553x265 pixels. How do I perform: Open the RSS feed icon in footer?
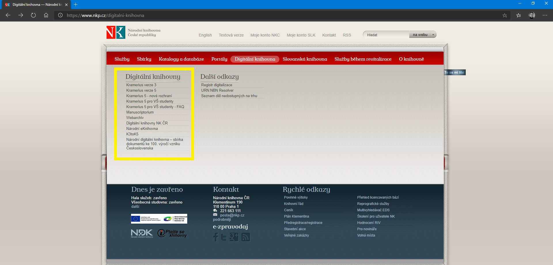pos(246,237)
